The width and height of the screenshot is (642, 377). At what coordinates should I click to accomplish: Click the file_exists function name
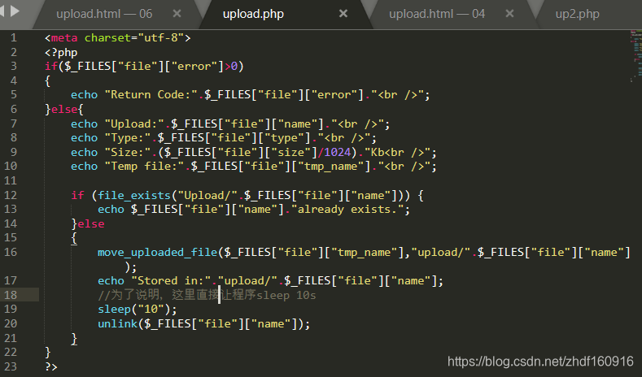(x=124, y=195)
